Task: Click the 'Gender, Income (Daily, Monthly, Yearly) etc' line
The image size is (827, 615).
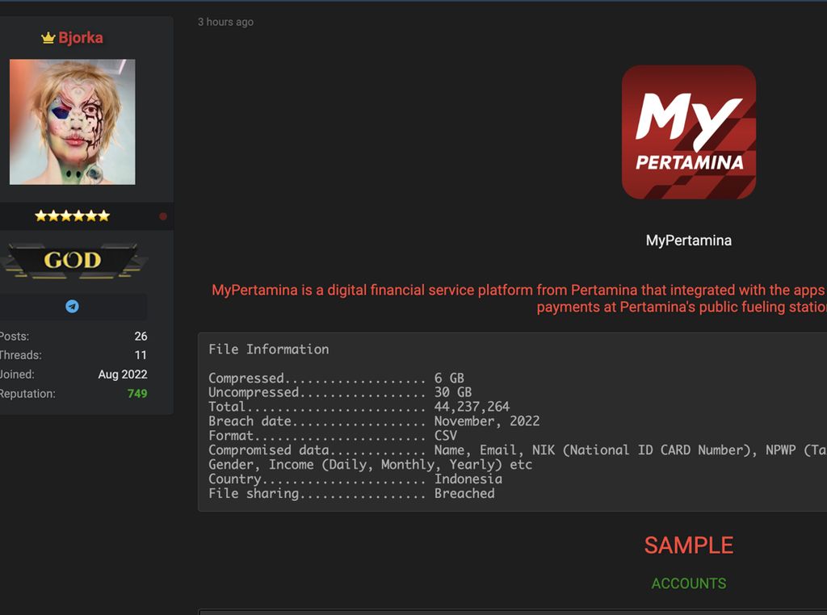Action: coord(370,465)
